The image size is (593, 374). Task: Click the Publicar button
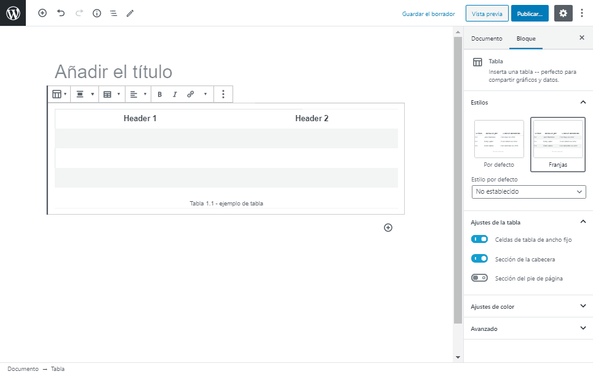click(530, 14)
